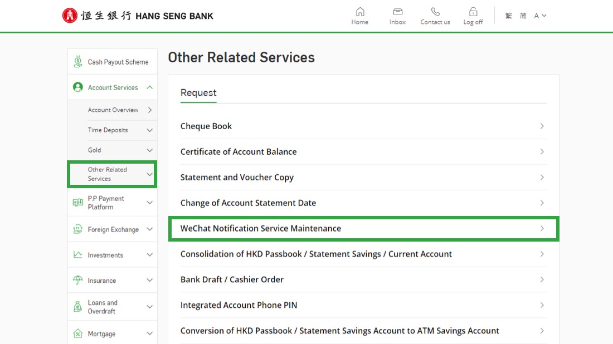613x344 pixels.
Task: Open Cash Payout Scheme menu item
Action: point(113,62)
